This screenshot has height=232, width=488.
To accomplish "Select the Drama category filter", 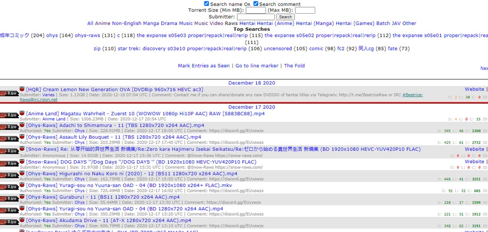I will pyautogui.click(x=169, y=23).
